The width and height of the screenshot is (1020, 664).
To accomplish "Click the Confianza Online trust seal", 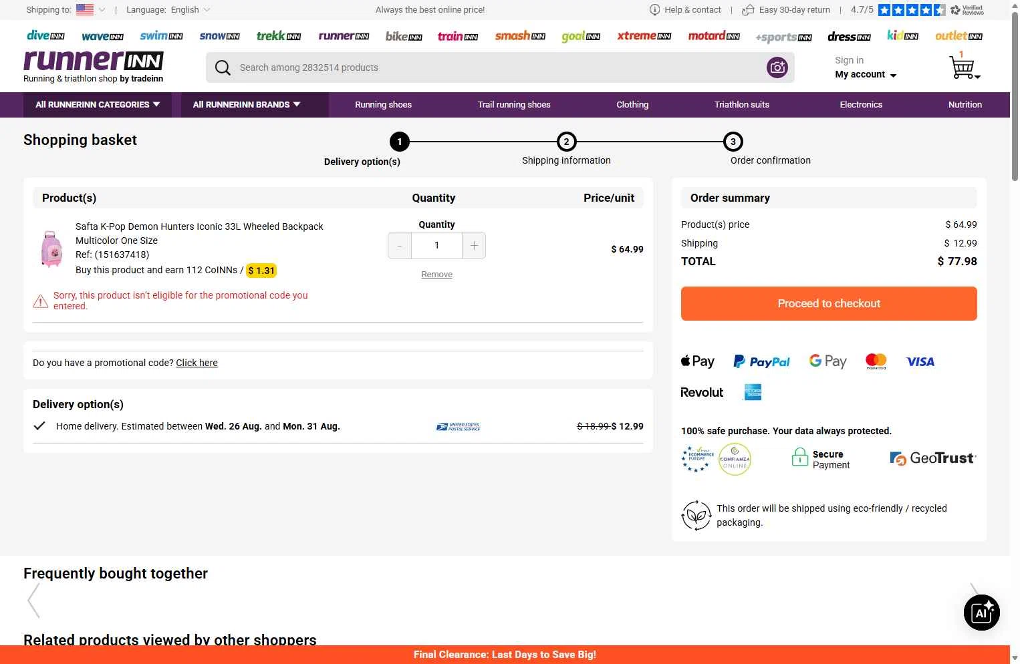I will 735,459.
